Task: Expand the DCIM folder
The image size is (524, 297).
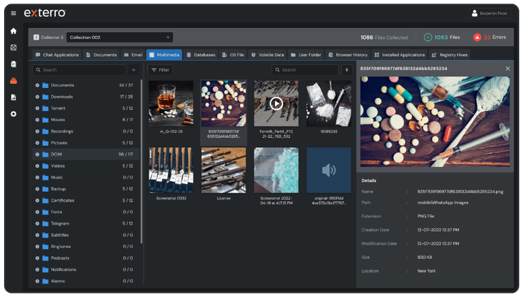Action: click(37, 154)
